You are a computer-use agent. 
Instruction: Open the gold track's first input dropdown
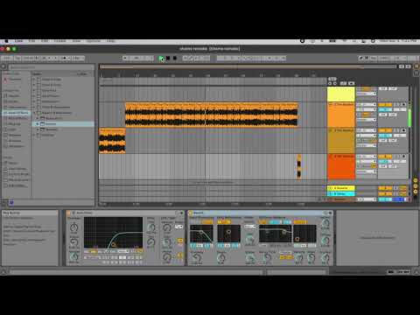[367, 130]
